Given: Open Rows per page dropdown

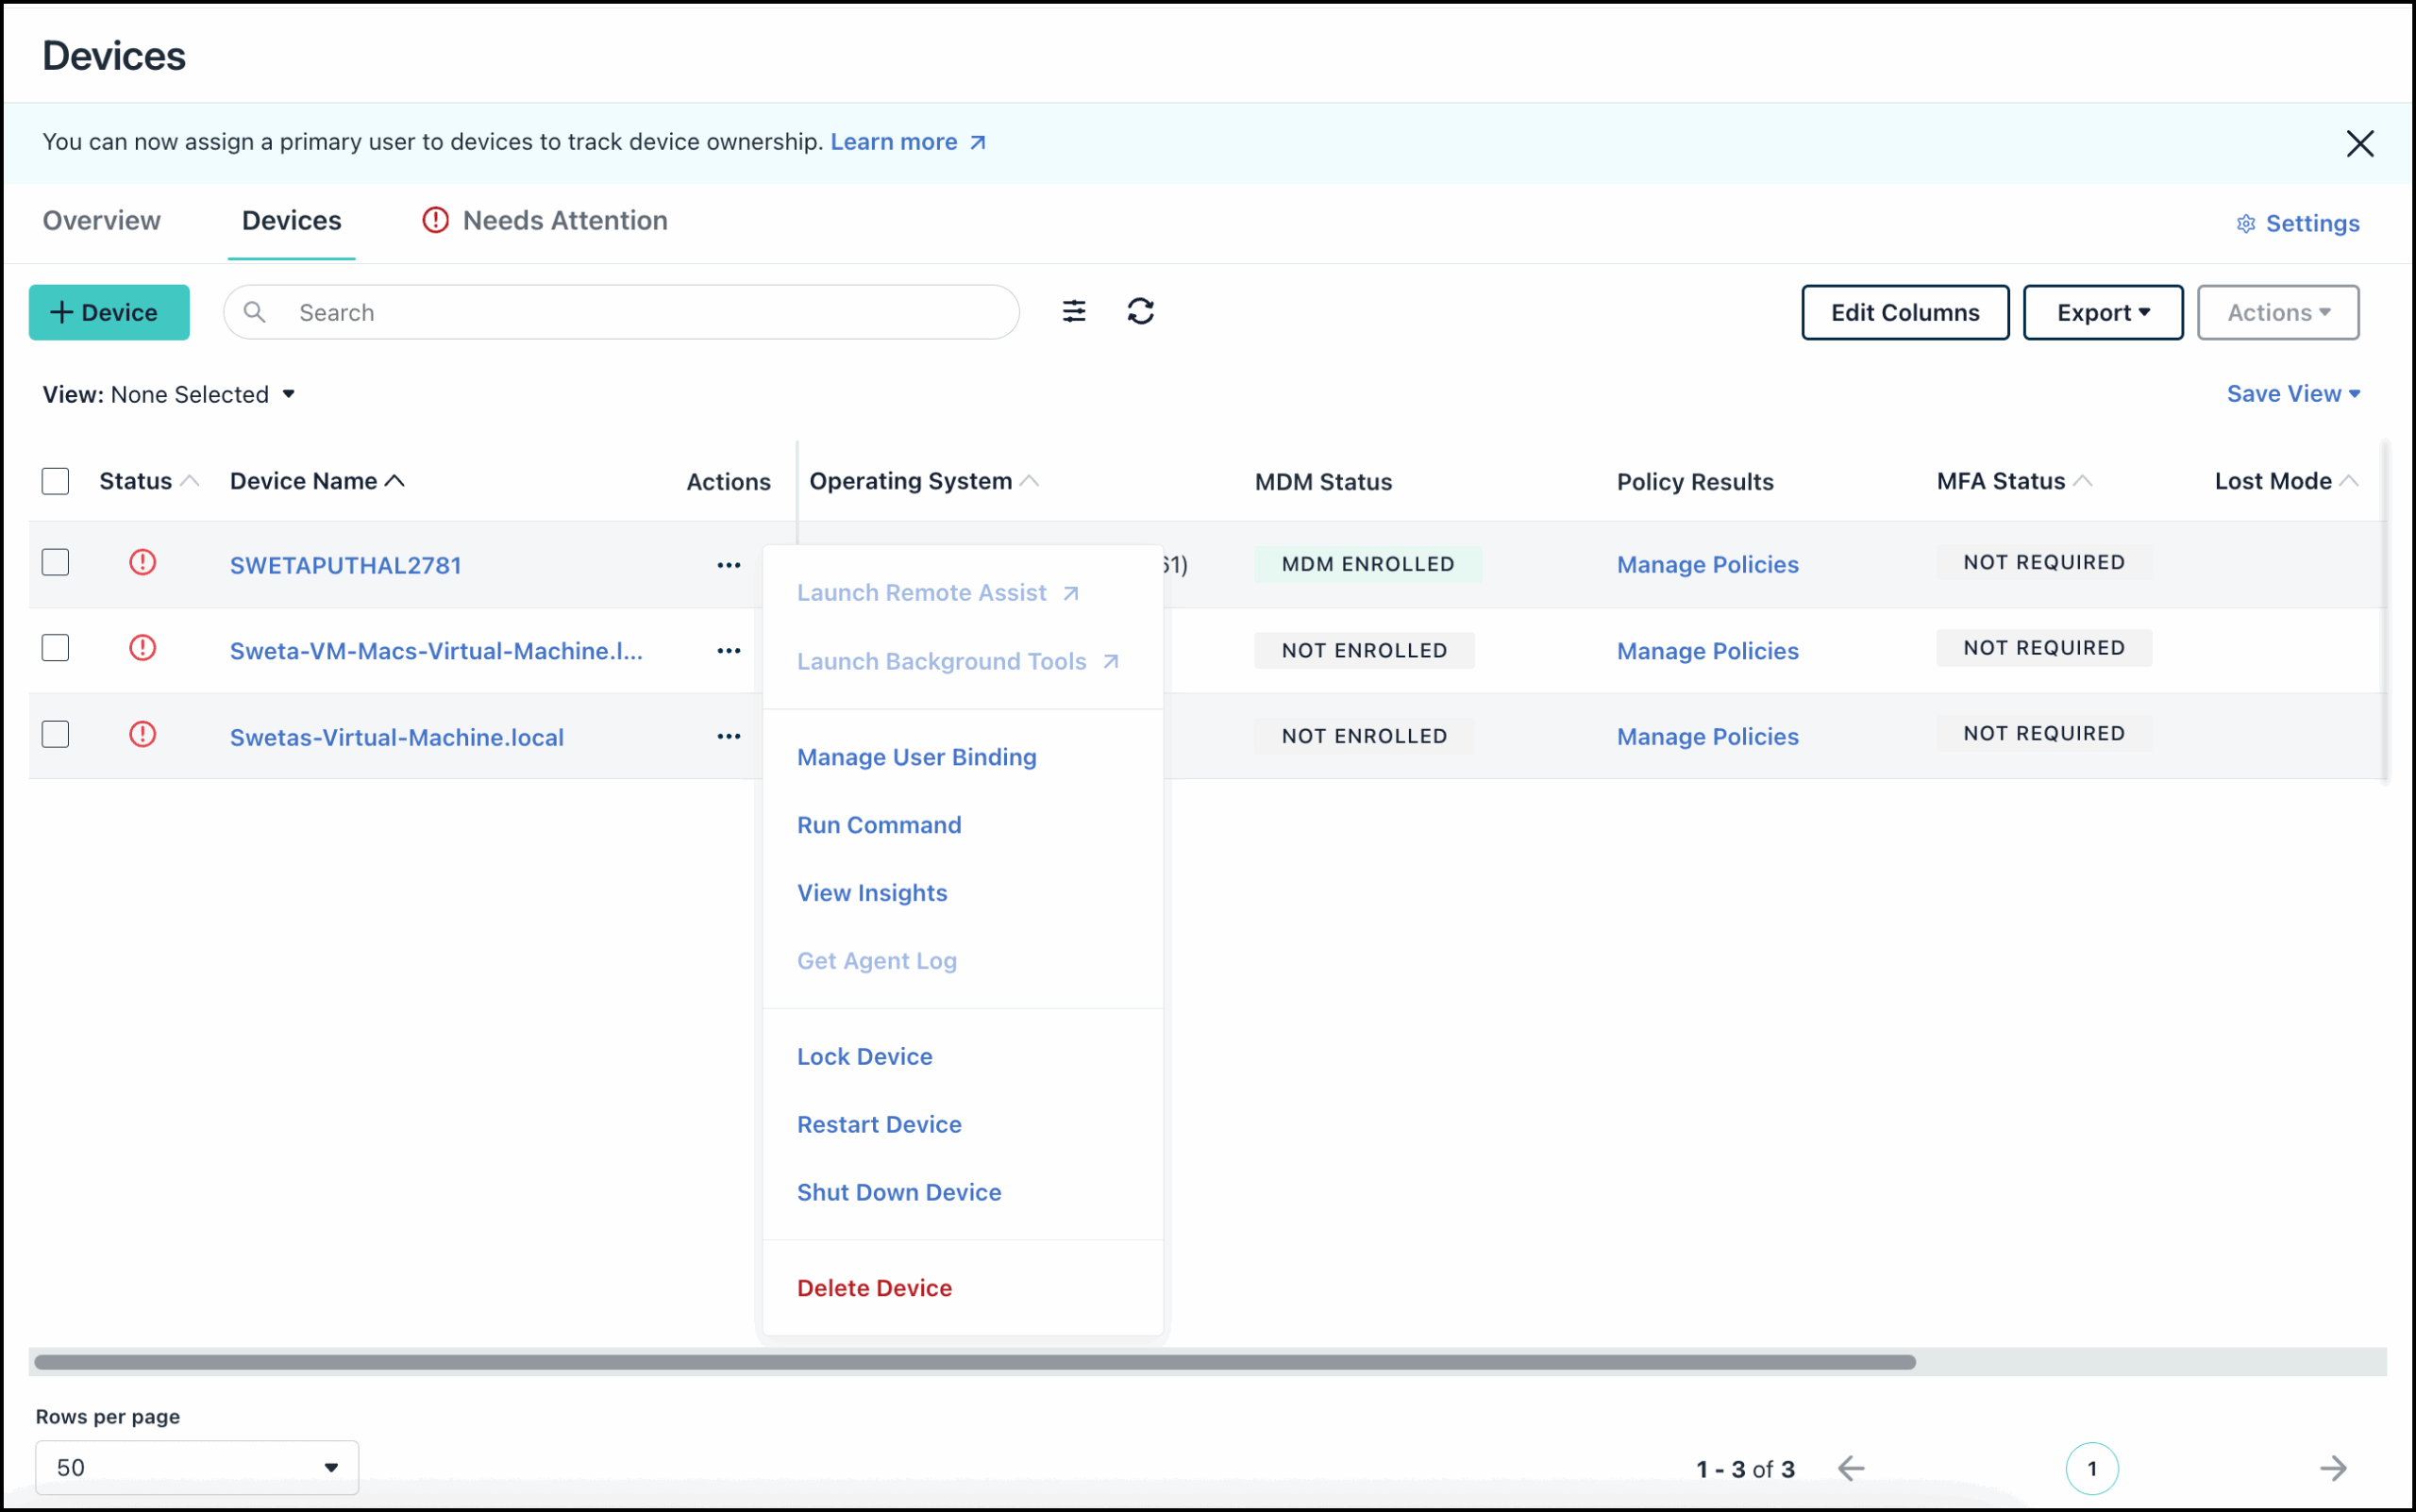Looking at the screenshot, I should [196, 1467].
